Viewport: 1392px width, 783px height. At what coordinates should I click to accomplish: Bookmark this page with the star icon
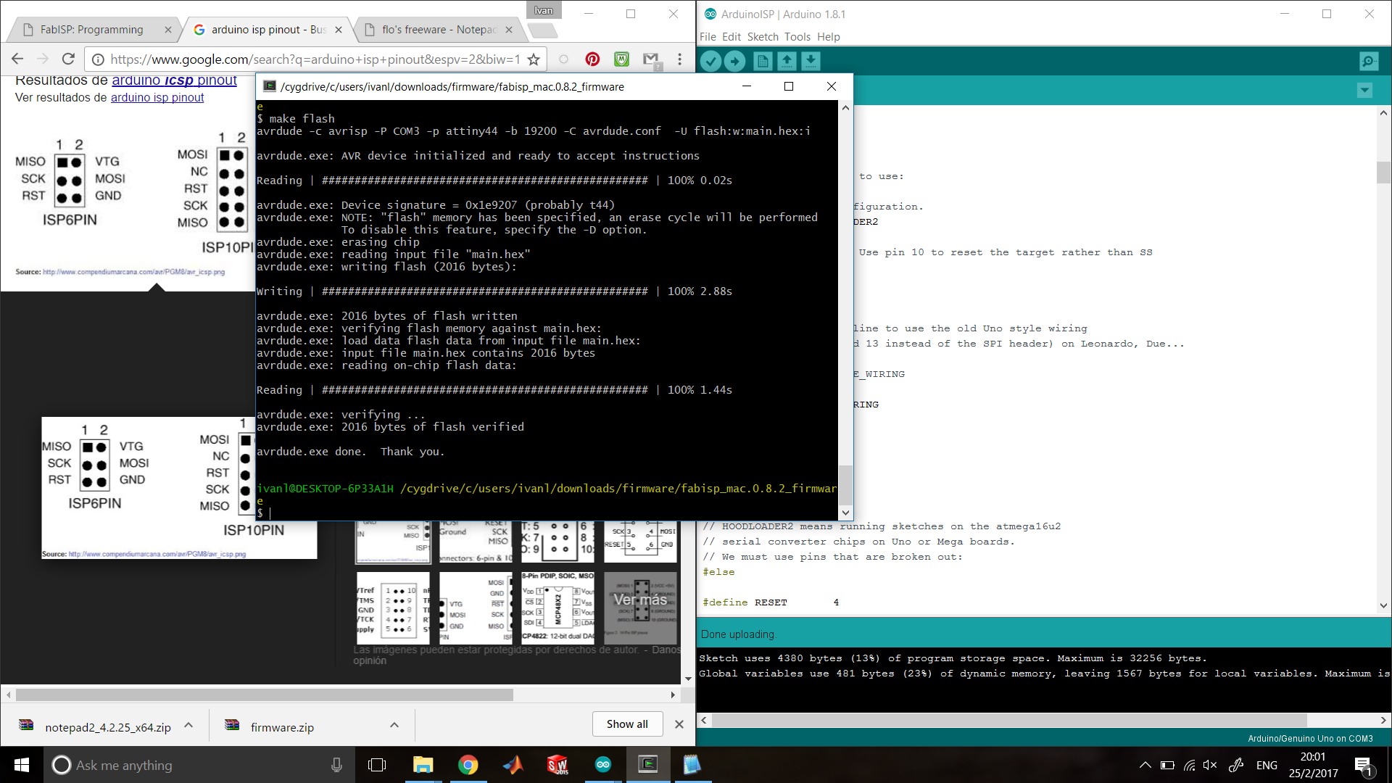coord(534,59)
